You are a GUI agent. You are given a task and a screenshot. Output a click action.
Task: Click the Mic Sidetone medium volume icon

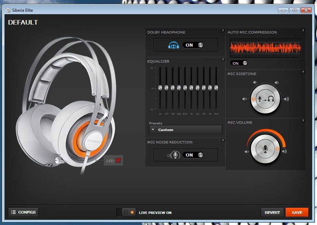point(276,83)
